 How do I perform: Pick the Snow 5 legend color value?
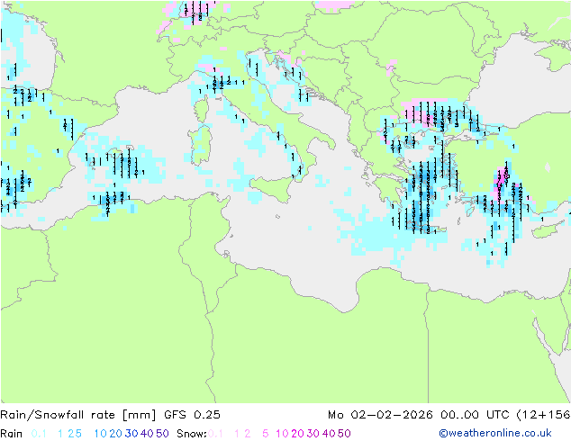click(x=266, y=434)
